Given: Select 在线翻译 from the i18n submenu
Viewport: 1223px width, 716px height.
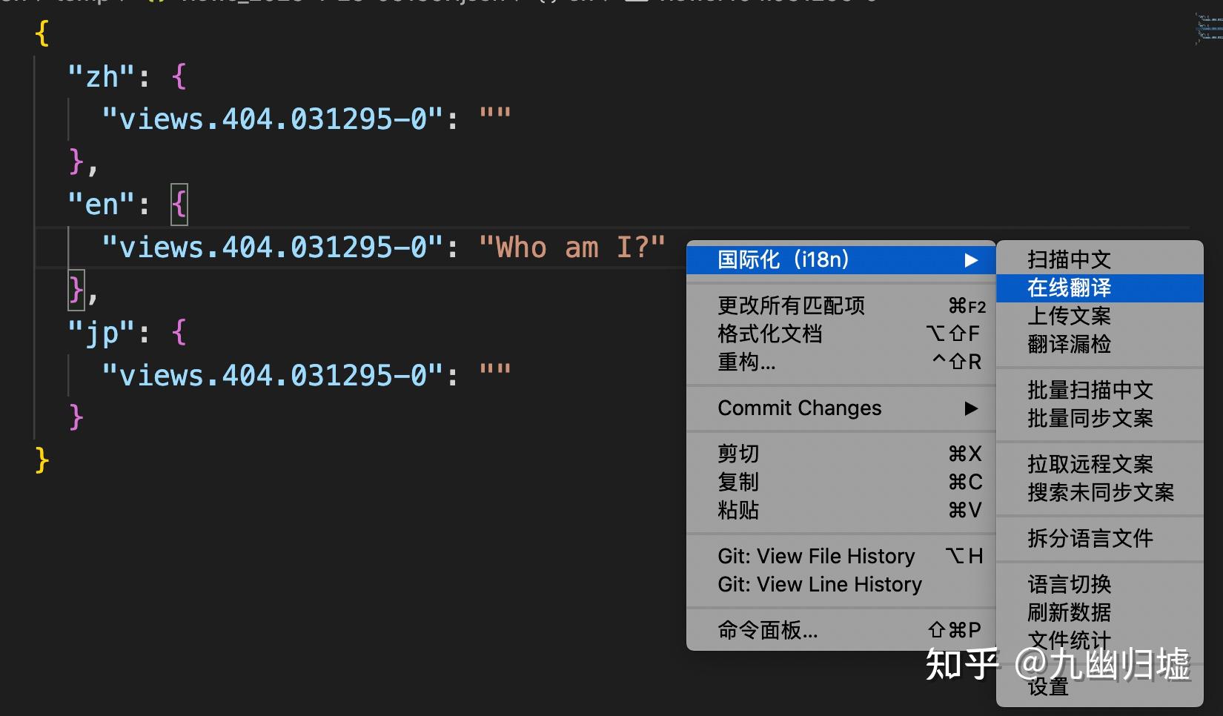Looking at the screenshot, I should click(x=1067, y=288).
